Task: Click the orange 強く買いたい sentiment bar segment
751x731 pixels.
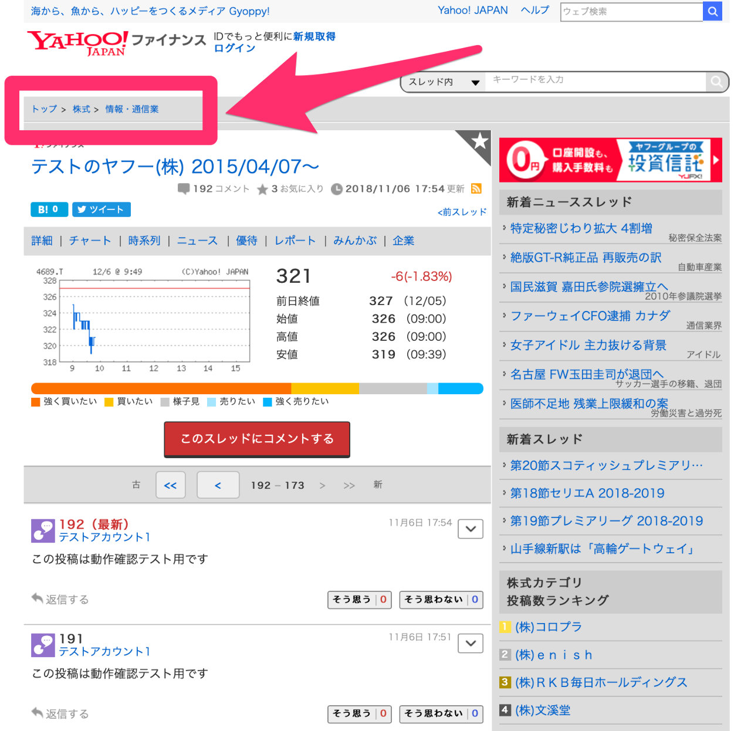Action: [161, 388]
